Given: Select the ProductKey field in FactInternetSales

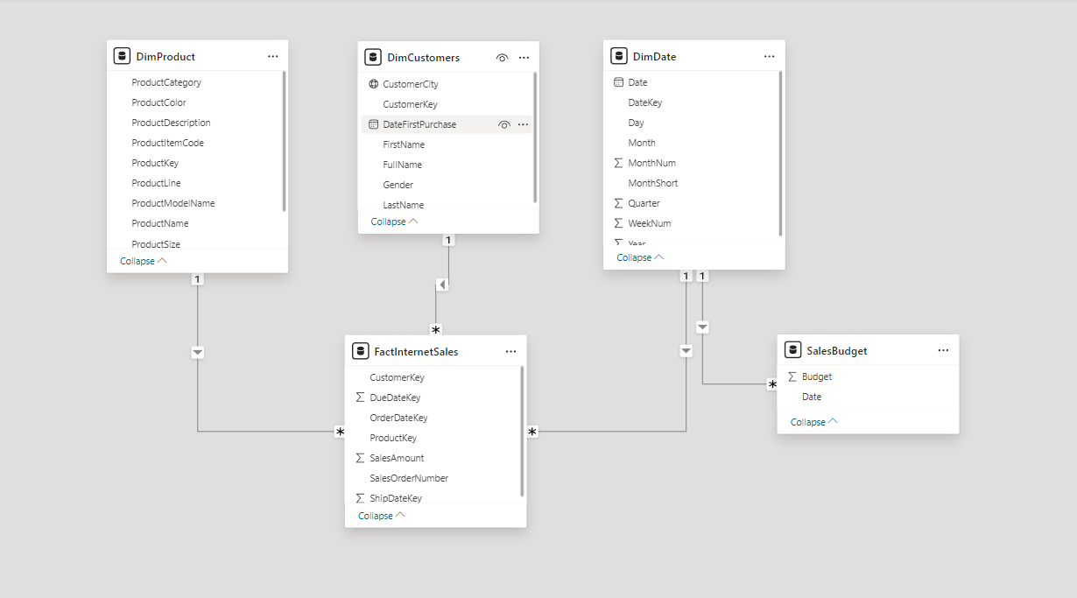Looking at the screenshot, I should pos(393,438).
